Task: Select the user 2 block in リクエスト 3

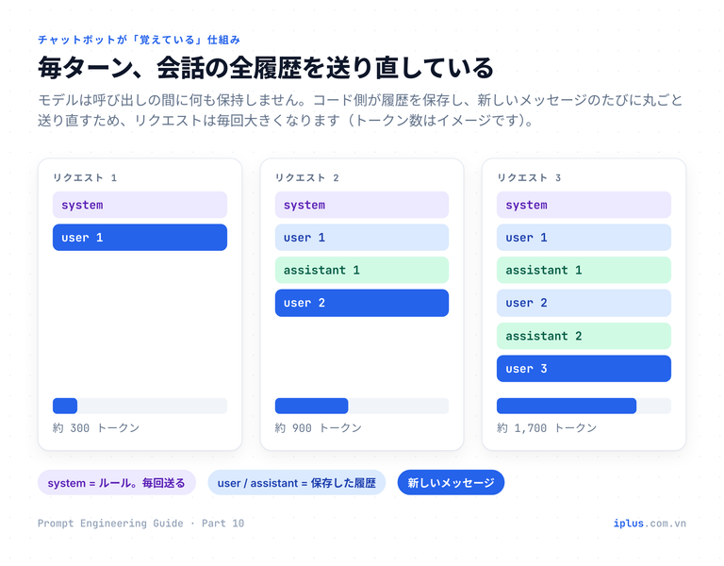Action: [584, 303]
